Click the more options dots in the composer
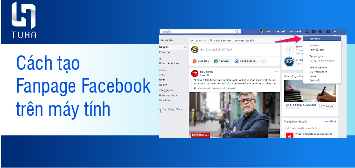The image size is (355, 168). point(263,61)
